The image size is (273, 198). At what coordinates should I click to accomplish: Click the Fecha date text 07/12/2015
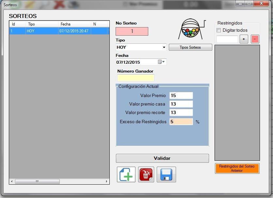pyautogui.click(x=128, y=62)
